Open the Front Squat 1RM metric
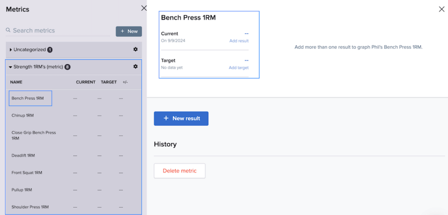The image size is (448, 215). click(x=27, y=173)
